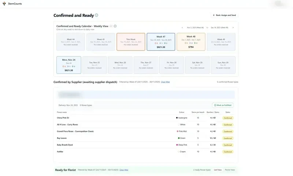Click the clock status icon in Week 48 card
Image resolution: width=293 pixels, height=176 pixels.
(x=186, y=43)
